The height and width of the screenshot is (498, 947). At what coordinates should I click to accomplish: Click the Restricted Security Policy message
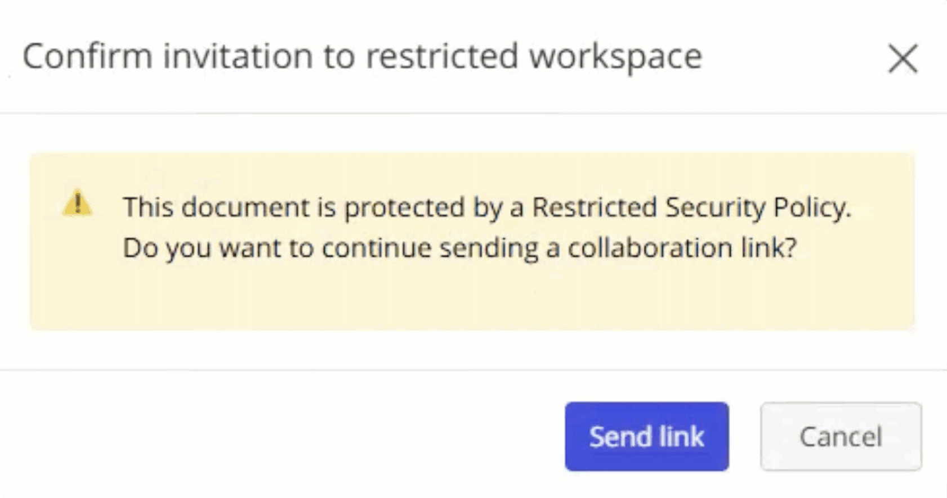pyautogui.click(x=486, y=207)
